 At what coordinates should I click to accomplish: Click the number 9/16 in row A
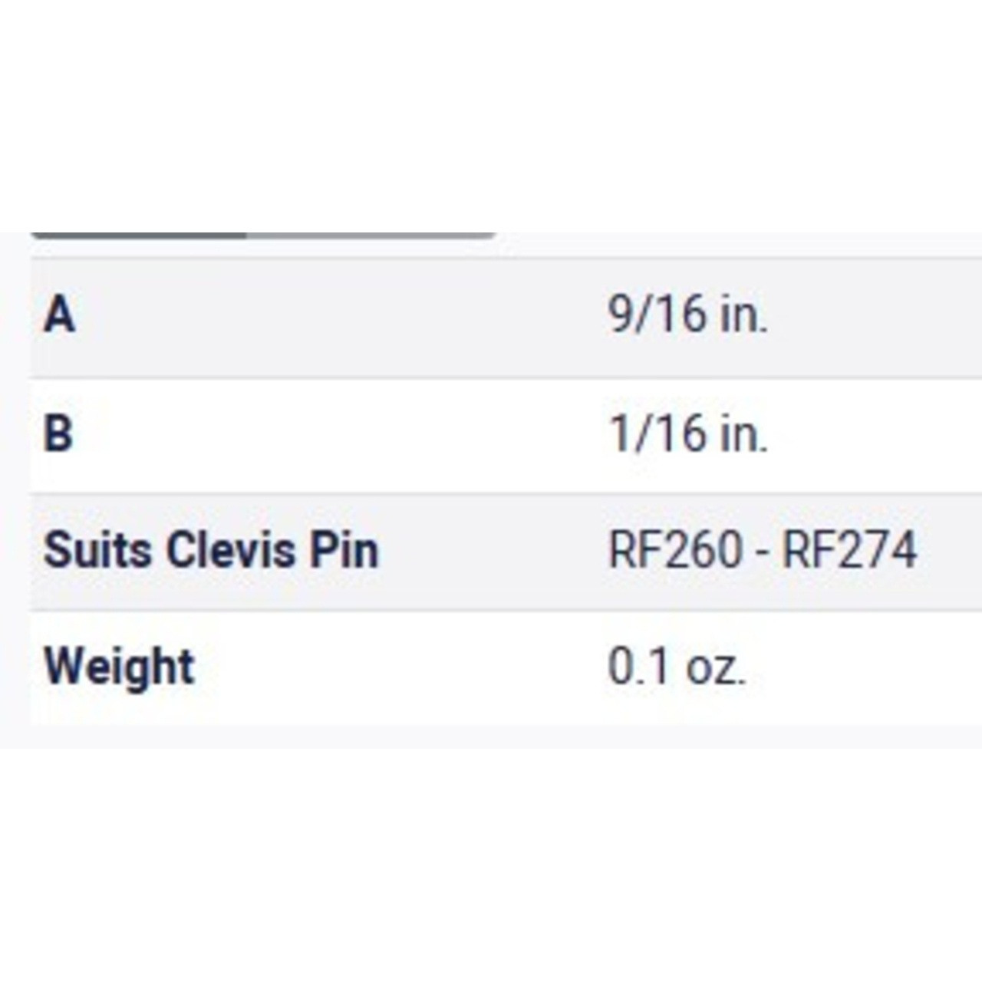pyautogui.click(x=657, y=315)
